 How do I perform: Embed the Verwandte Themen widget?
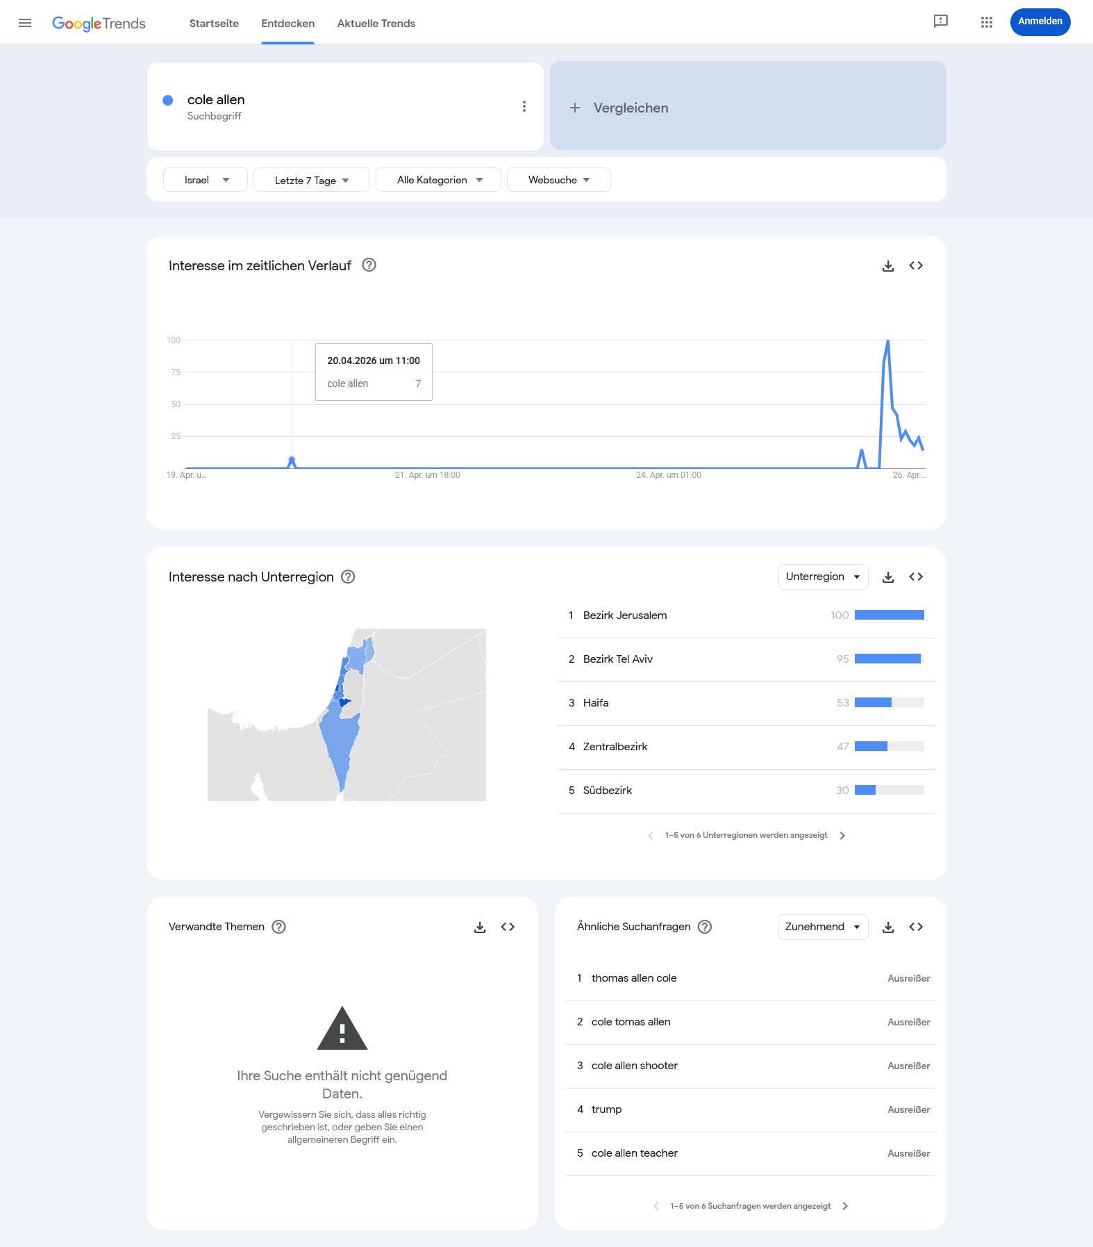pos(508,927)
